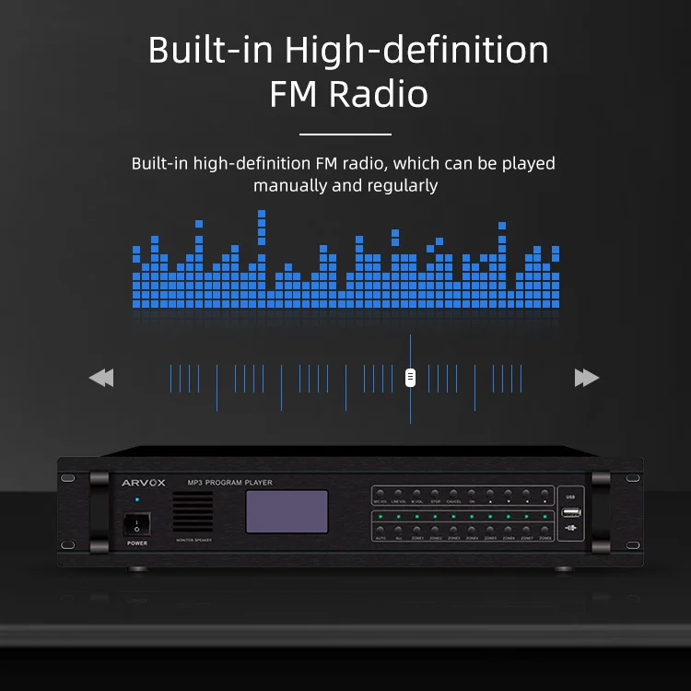Image resolution: width=691 pixels, height=691 pixels.
Task: Click the CANCEL button on the player
Action: (453, 493)
